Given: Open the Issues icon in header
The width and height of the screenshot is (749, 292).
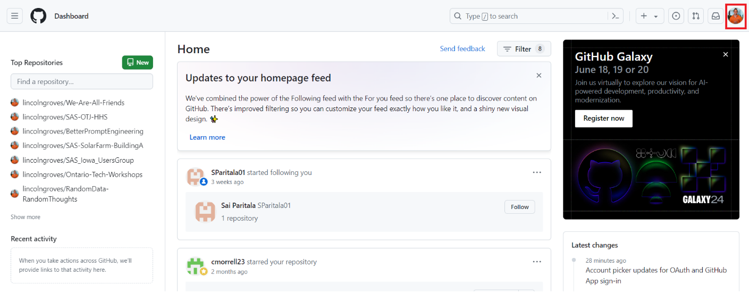Looking at the screenshot, I should tap(676, 16).
